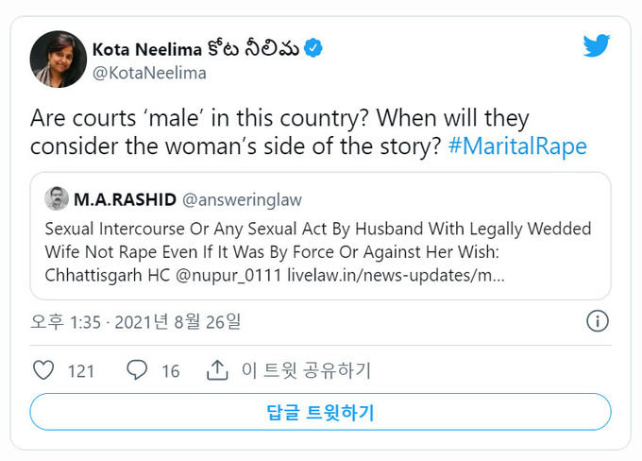Click Kota Neelima's blue verified badge
Screen dimensions: 642x461
coord(314,49)
